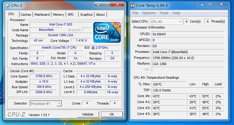Open the Options menu in Core Temp

(x=149, y=13)
